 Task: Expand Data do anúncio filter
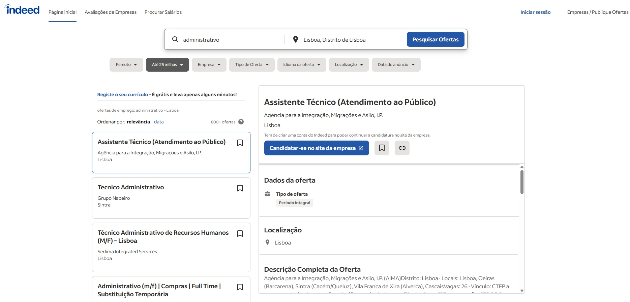(396, 65)
